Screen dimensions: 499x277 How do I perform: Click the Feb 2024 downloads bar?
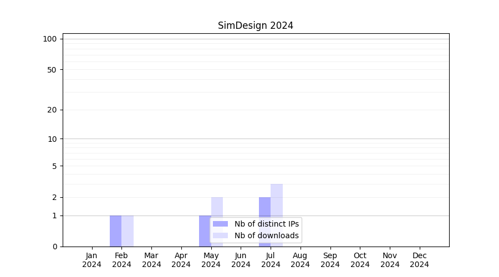click(x=128, y=231)
